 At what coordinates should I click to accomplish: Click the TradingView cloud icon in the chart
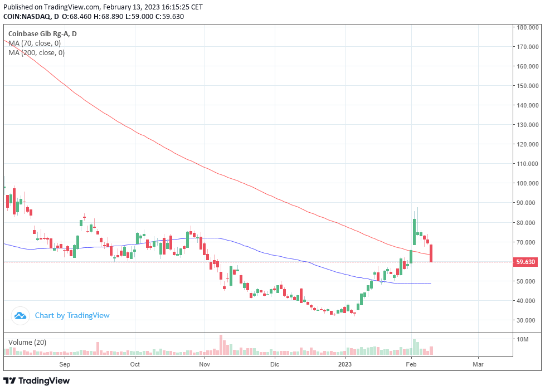pos(20,316)
